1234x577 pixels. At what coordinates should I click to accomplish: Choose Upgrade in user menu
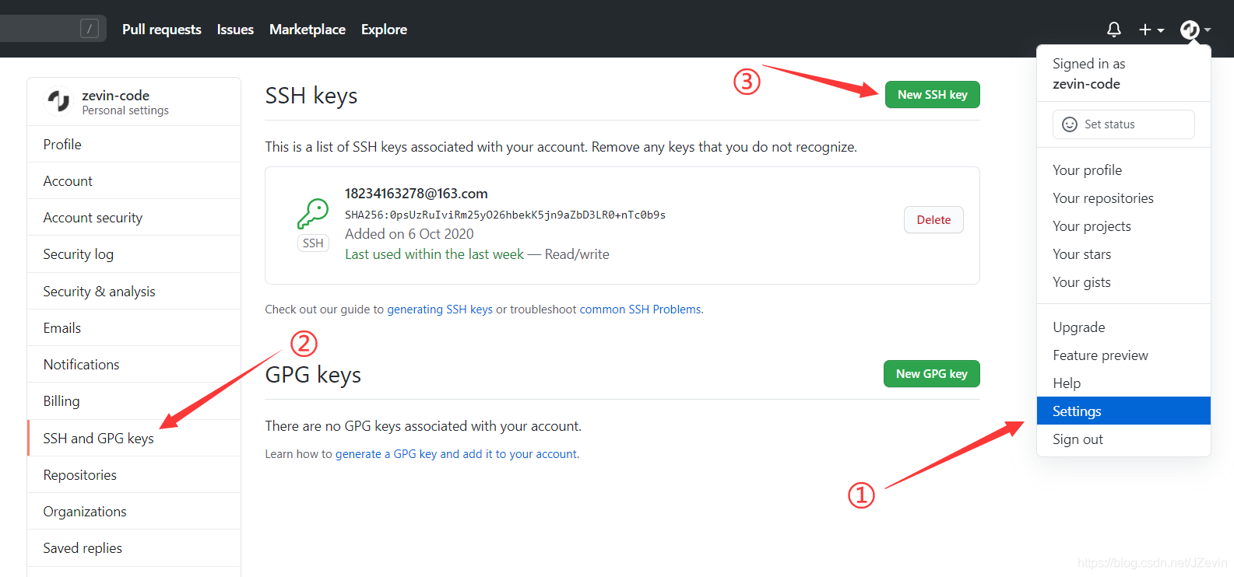coord(1123,327)
